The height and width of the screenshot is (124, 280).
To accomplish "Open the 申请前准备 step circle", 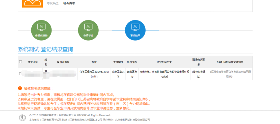I will coord(41,30).
